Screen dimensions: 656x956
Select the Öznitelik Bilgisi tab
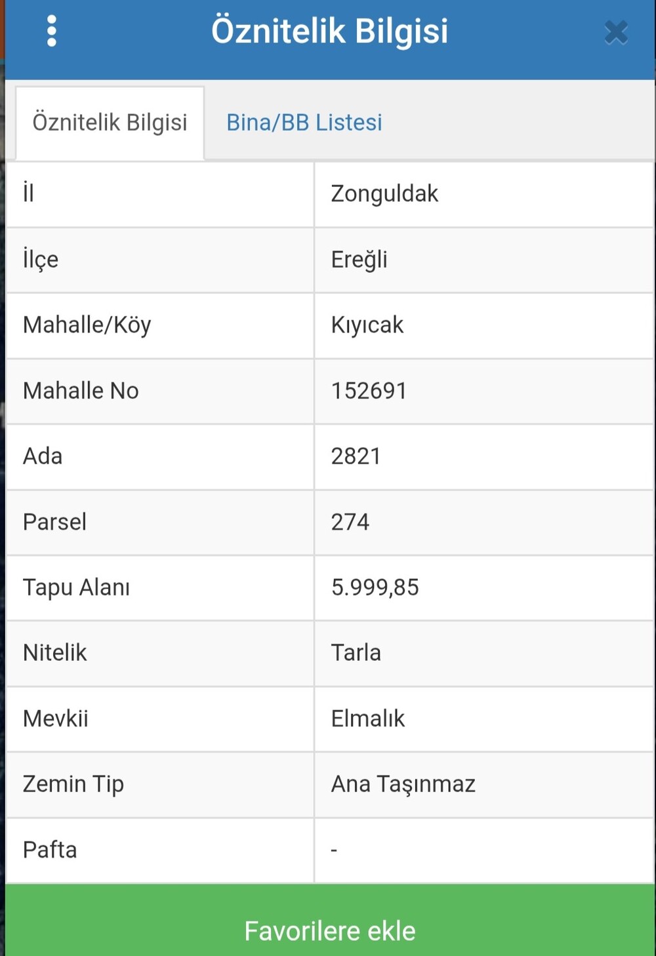pyautogui.click(x=110, y=123)
